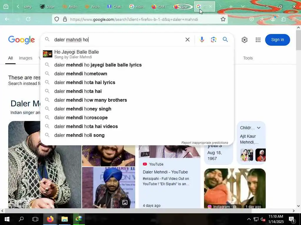
Task: Open the Firefox application menu
Action: [x=294, y=19]
